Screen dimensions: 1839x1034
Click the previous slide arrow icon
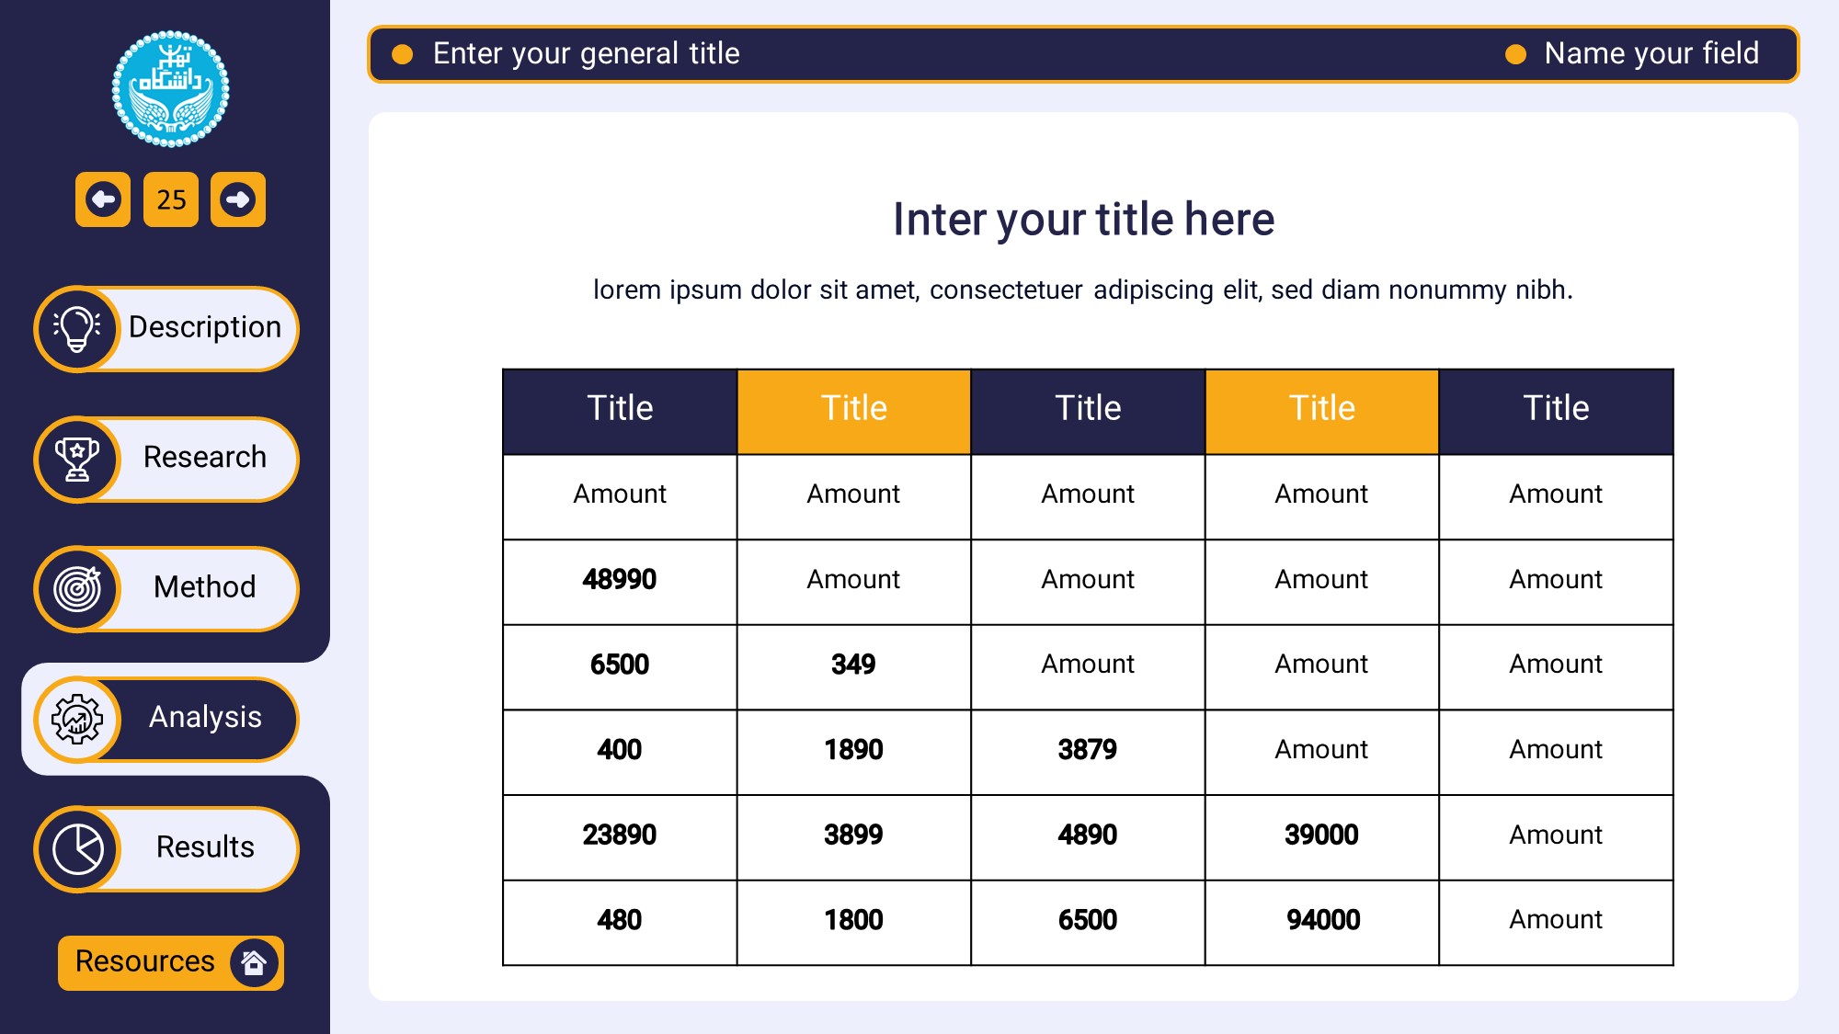point(103,199)
